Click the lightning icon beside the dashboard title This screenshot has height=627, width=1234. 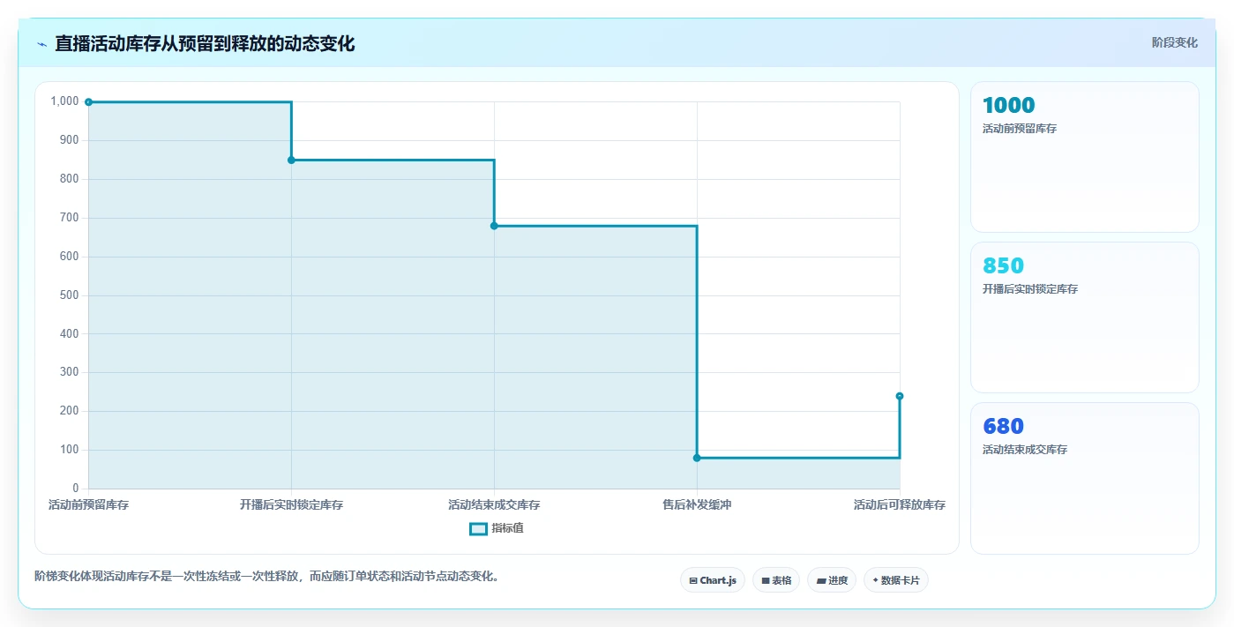click(41, 44)
